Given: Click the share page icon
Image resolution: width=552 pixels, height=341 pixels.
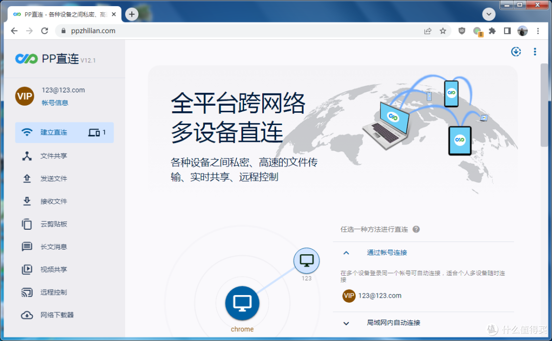Looking at the screenshot, I should click(x=428, y=31).
